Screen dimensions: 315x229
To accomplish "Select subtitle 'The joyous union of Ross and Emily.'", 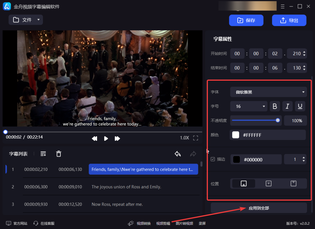I will coord(126,187).
